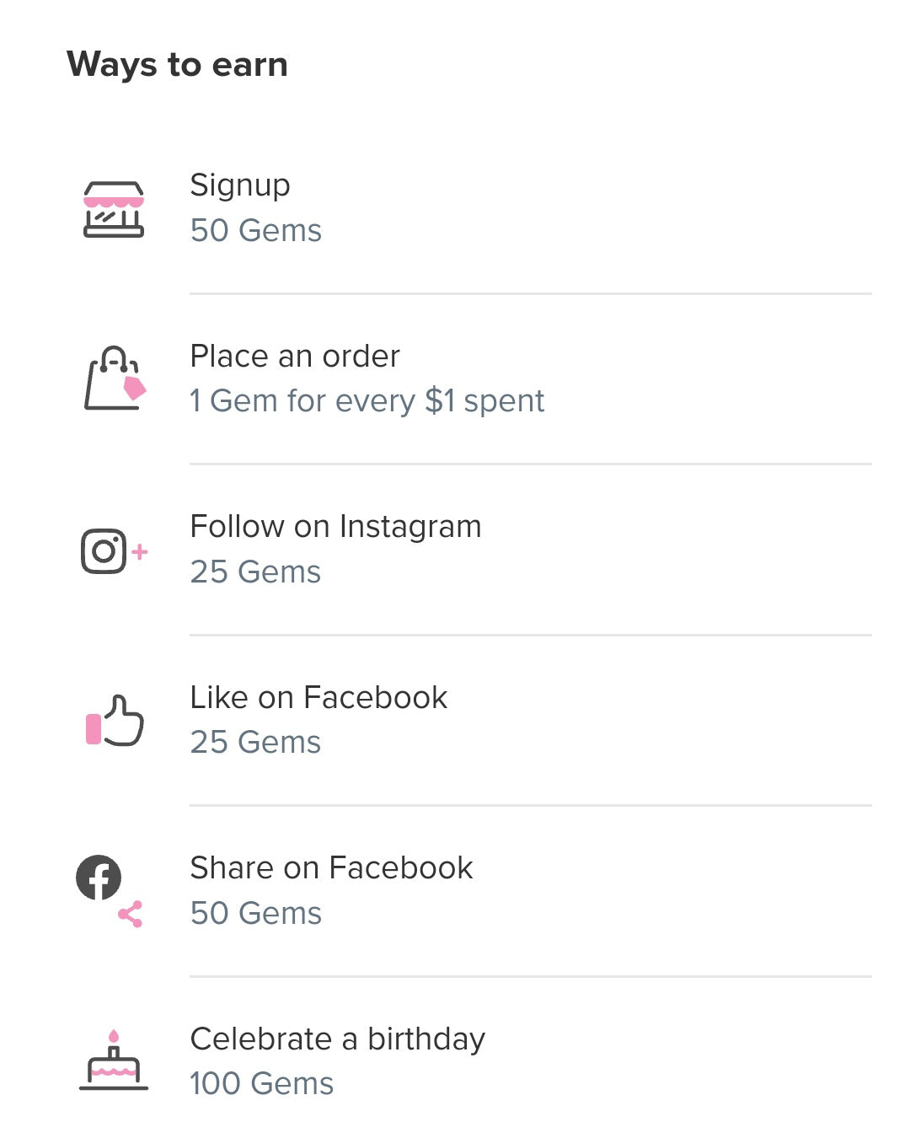Click the 100 Gems birthday reward text
910x1138 pixels.
click(x=261, y=1084)
